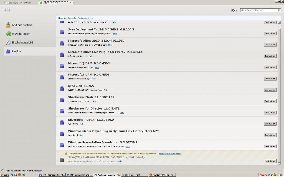Image resolution: width=284 pixels, height=177 pixels.
Task: Deactivate the DRM Store Netscape Plugin
Action: coord(270,79)
